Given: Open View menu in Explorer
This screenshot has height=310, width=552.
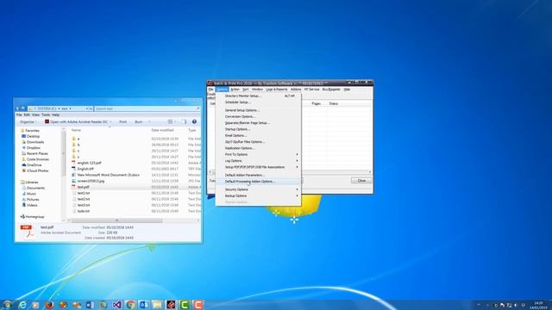Looking at the screenshot, I should [x=35, y=115].
